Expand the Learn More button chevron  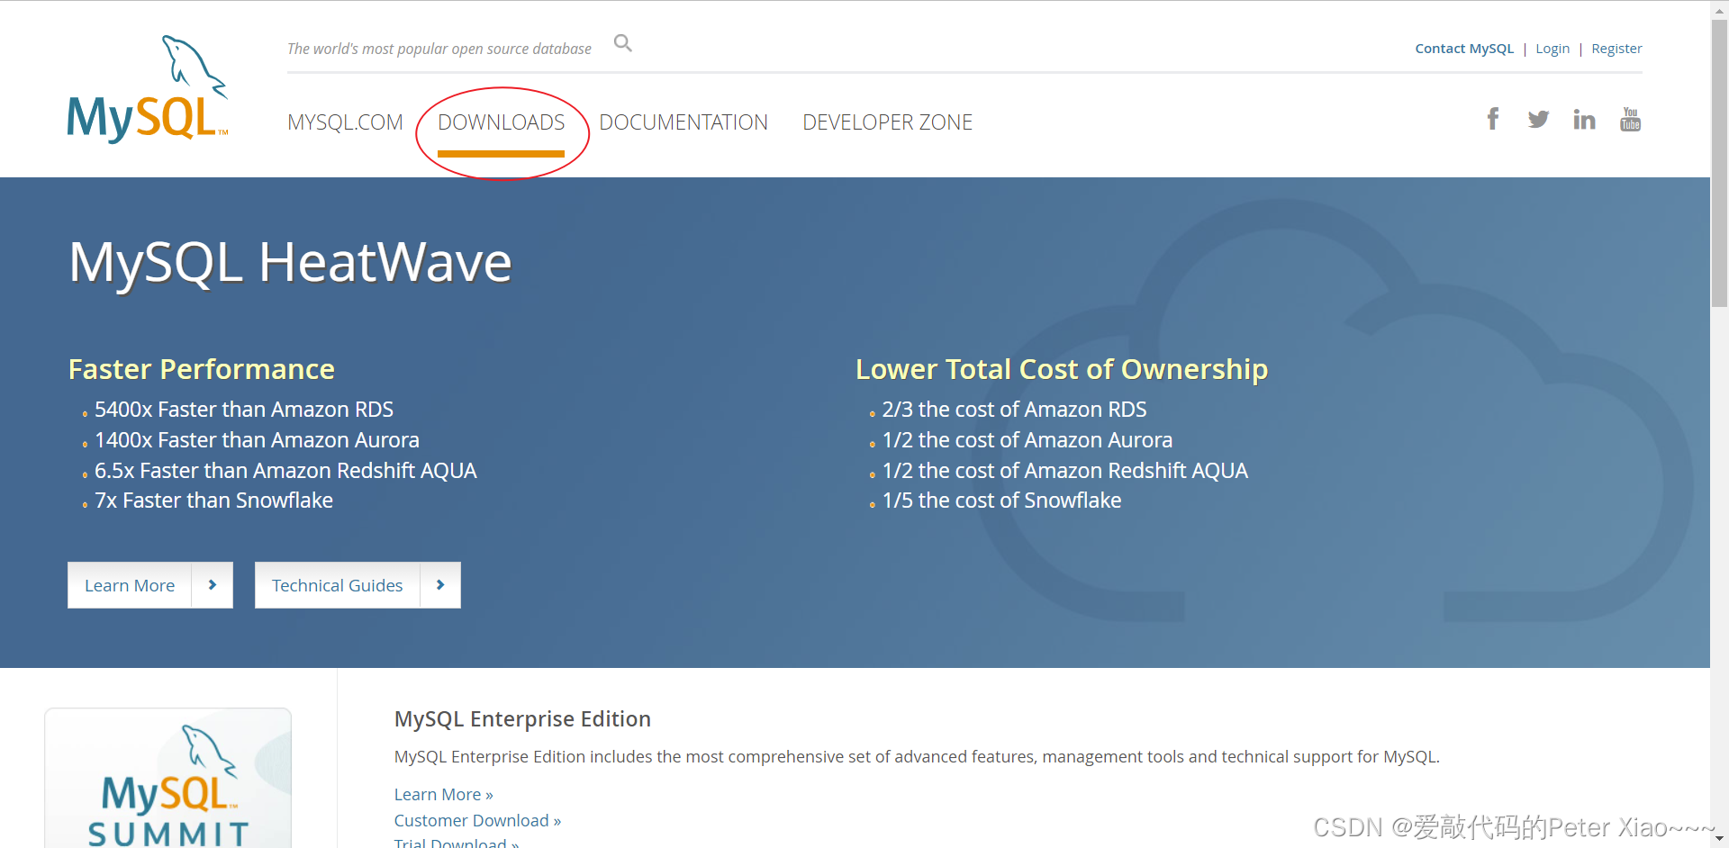(x=213, y=584)
